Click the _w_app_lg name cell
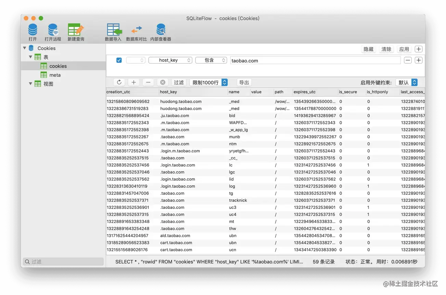 [239, 130]
